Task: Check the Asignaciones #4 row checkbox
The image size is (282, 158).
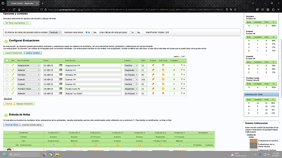Action: (7, 65)
